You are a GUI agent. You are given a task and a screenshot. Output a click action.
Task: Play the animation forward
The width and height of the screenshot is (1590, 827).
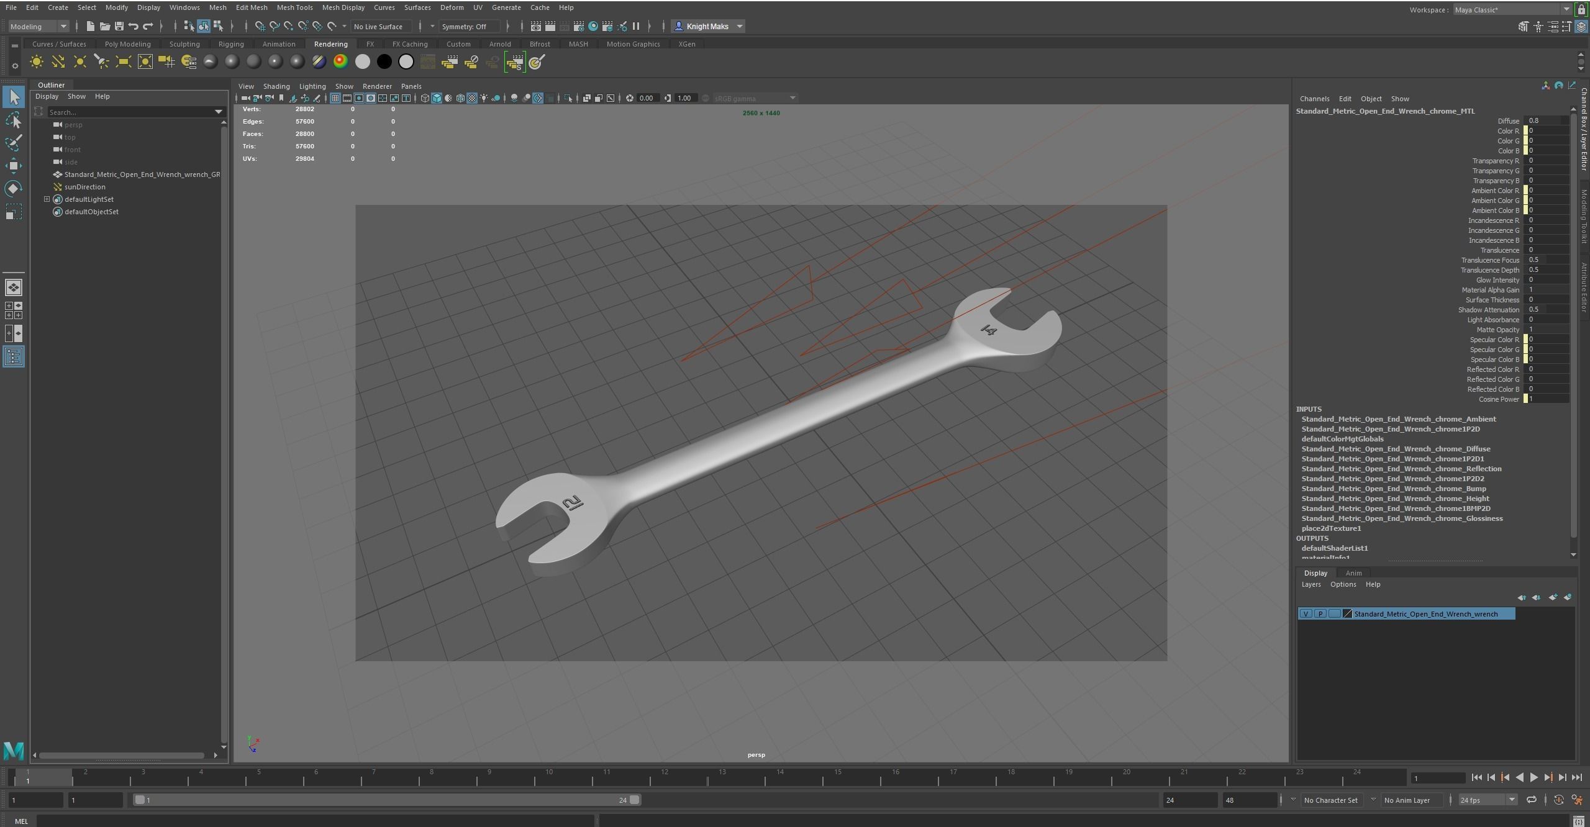[x=1533, y=777]
